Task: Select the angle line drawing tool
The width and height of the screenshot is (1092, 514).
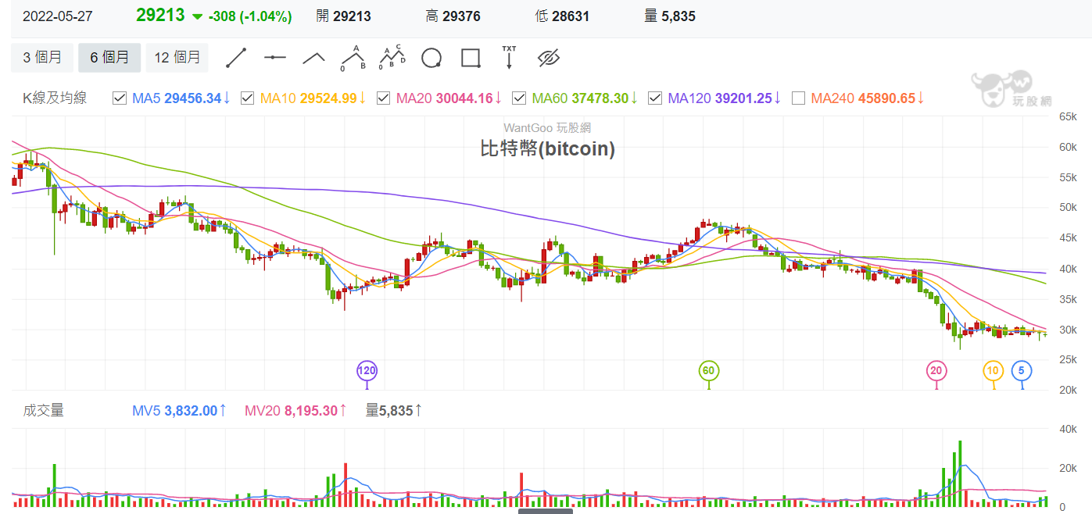Action: pos(313,57)
